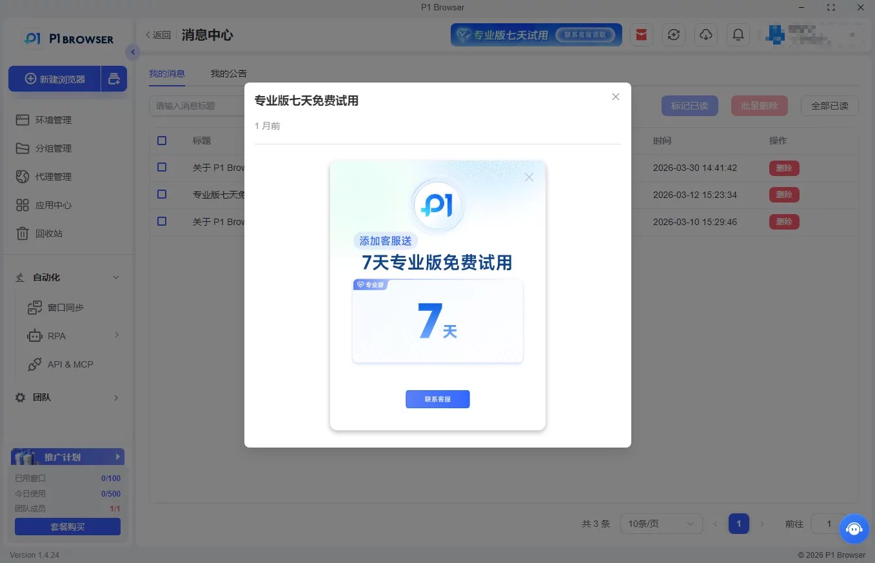Open the red envelope gift icon
The width and height of the screenshot is (875, 563).
tap(642, 35)
